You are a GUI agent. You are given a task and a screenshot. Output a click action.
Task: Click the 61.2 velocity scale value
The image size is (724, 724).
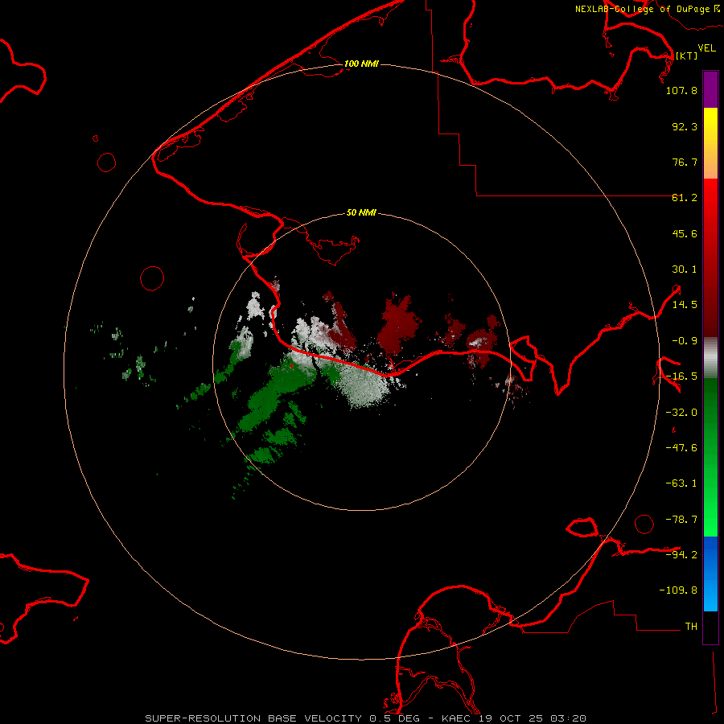pos(685,198)
